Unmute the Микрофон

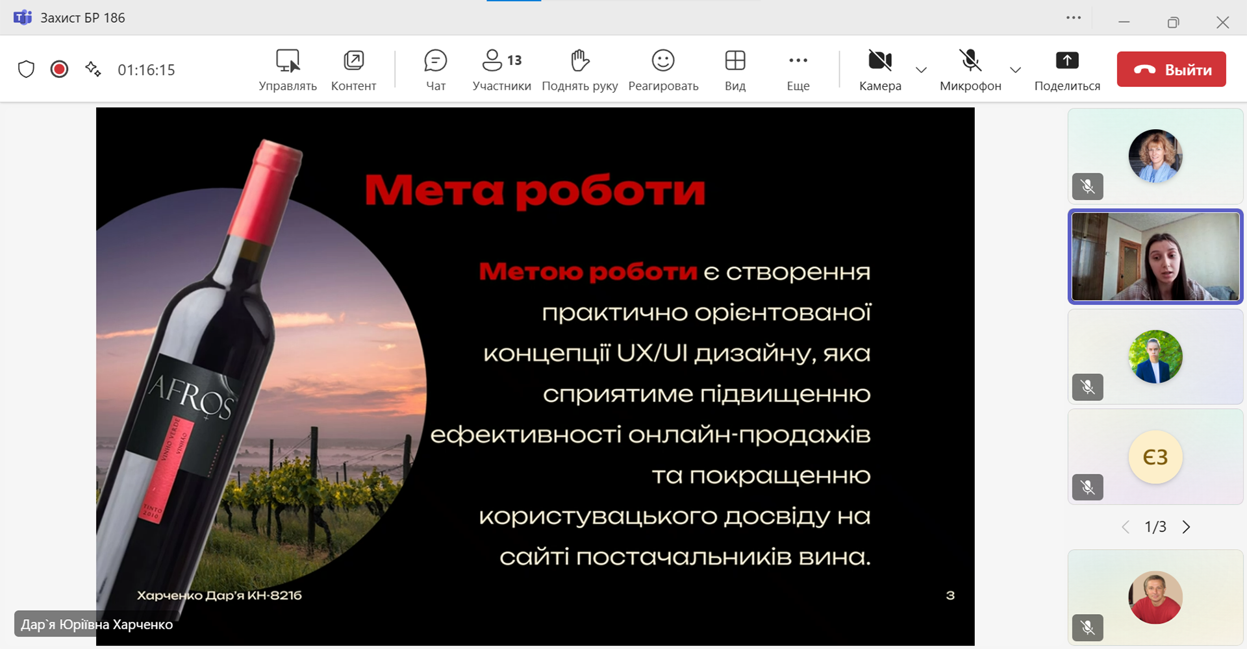point(970,69)
